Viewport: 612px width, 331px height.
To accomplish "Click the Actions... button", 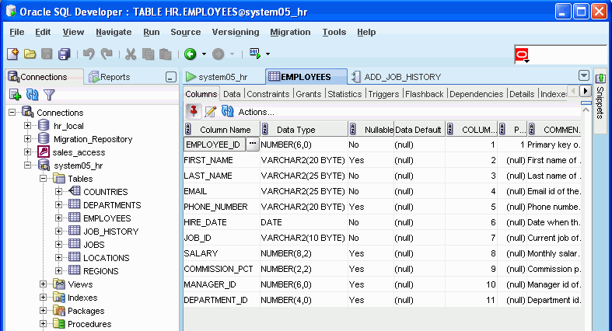I will click(256, 112).
